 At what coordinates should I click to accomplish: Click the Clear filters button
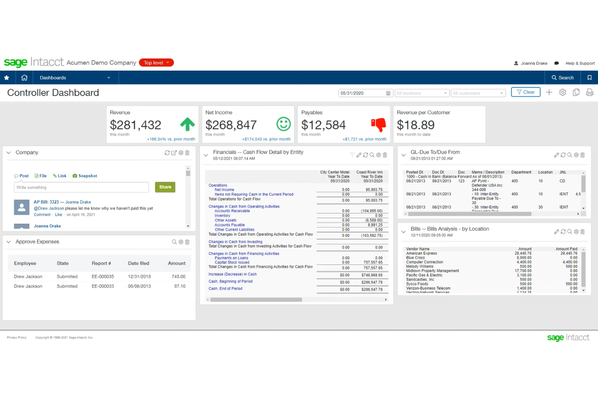coord(525,92)
